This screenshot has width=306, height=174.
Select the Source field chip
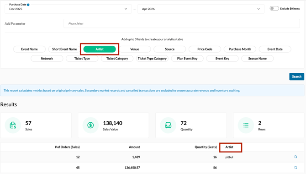tap(170, 49)
